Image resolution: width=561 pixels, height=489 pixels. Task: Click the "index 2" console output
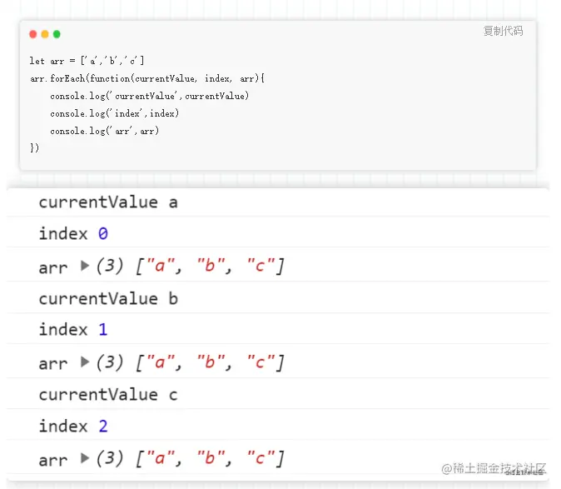(x=73, y=427)
